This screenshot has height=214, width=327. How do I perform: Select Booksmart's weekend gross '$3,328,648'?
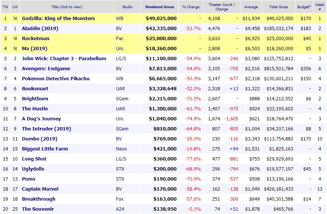click(x=163, y=88)
